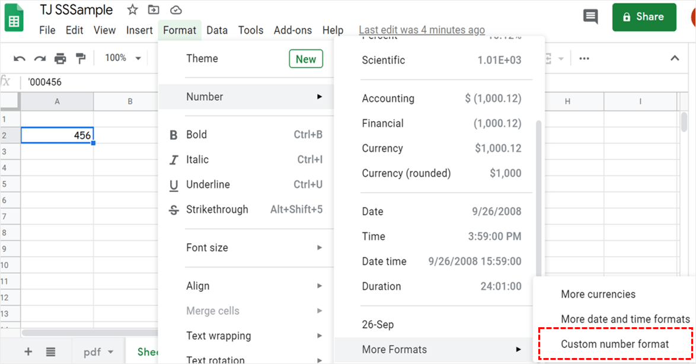
Task: Collapse the toolbar using the up chevron
Action: (675, 58)
